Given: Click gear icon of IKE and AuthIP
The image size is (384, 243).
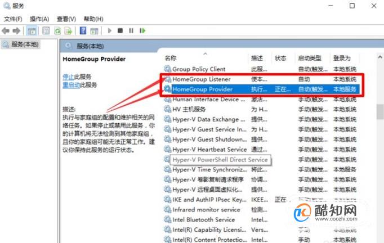Looking at the screenshot, I should click(x=168, y=200).
